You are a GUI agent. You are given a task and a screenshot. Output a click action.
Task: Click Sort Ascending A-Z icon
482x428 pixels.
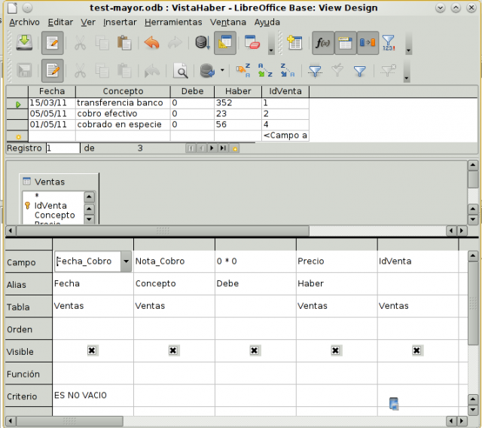coord(265,71)
